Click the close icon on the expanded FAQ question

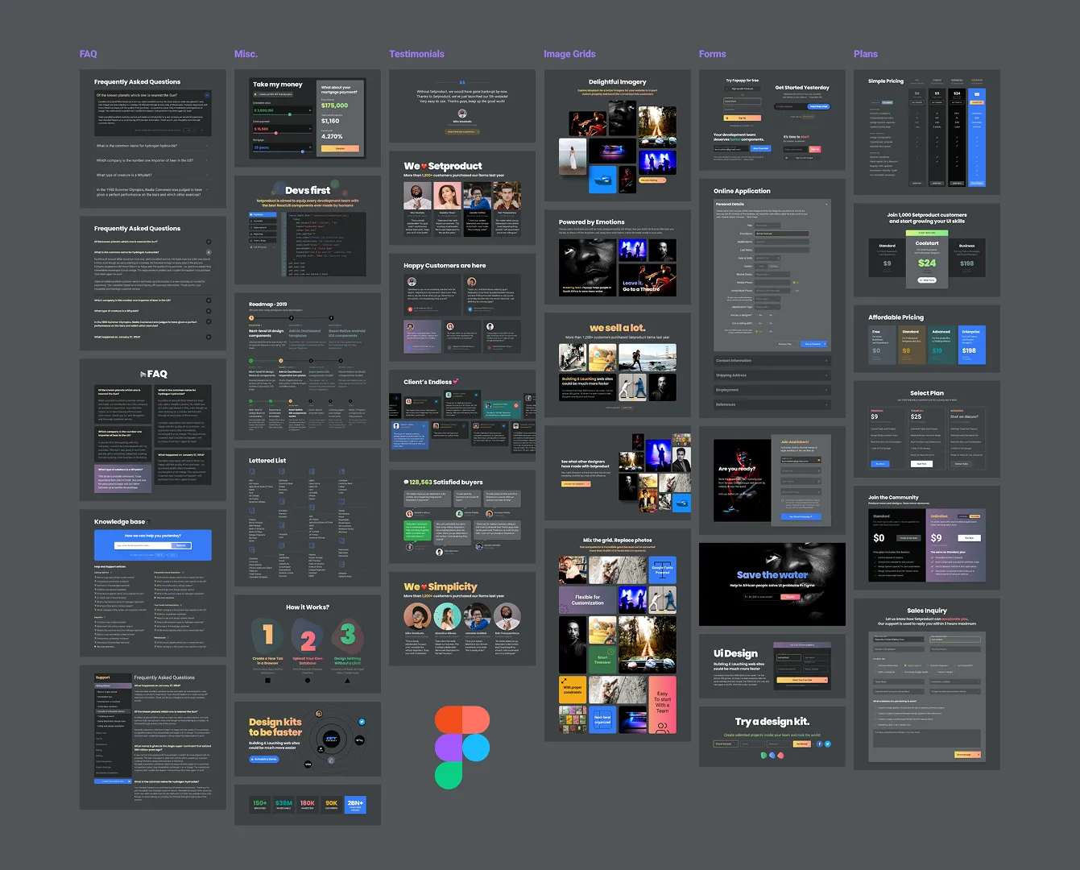coord(209,252)
